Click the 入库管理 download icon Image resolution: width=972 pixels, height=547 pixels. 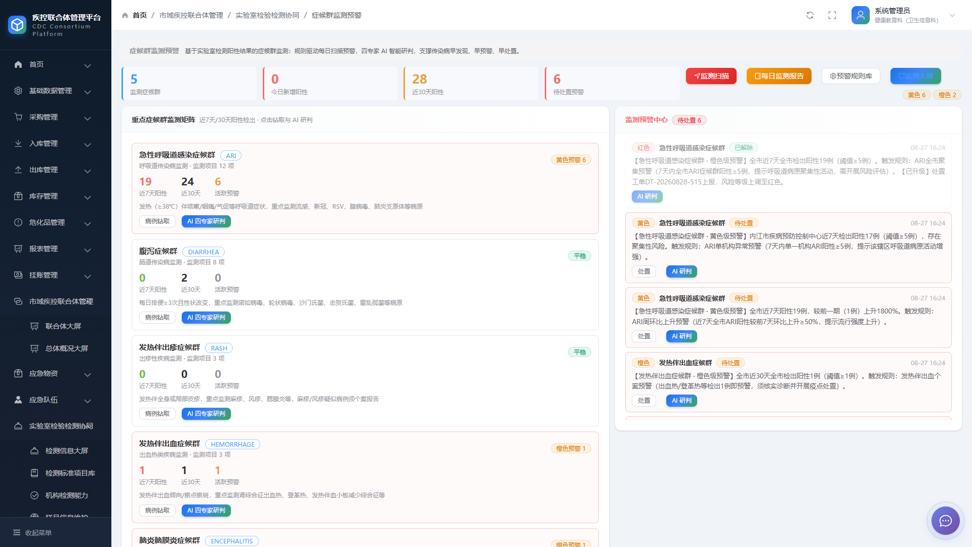(x=18, y=143)
